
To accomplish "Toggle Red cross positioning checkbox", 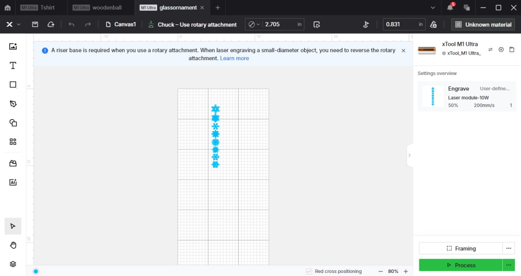I will (309, 271).
